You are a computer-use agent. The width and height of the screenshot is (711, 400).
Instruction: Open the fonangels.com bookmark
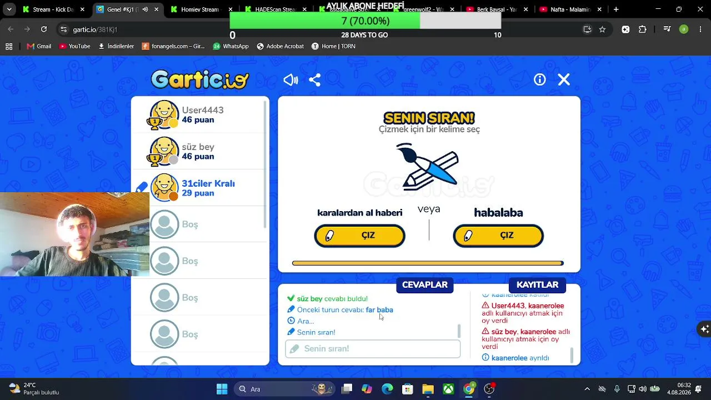173,47
